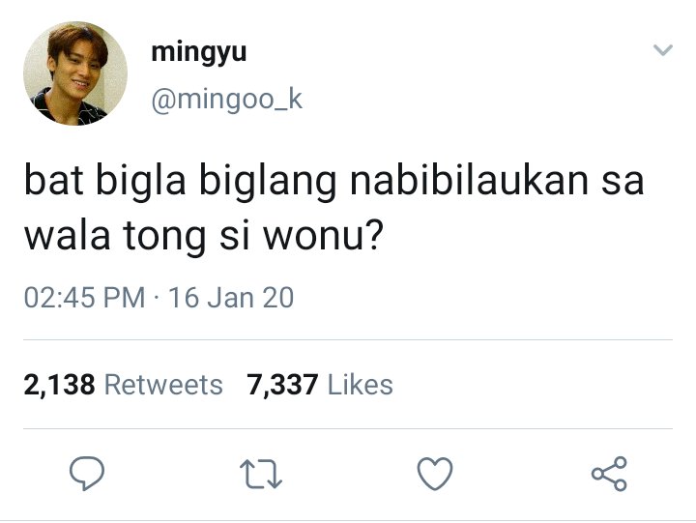Click the word tong in tweet

pyautogui.click(x=164, y=237)
